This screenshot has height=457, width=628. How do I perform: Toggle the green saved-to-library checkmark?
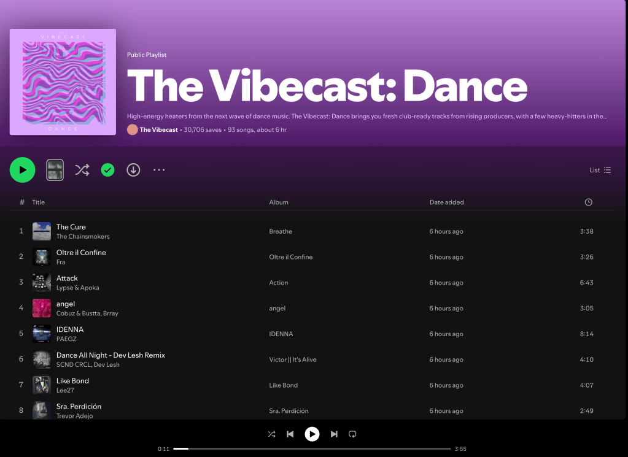click(x=107, y=170)
